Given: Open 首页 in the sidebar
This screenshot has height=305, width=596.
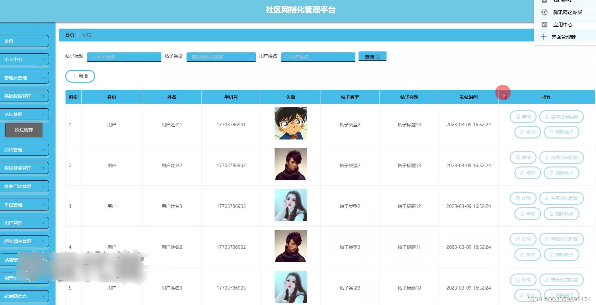Looking at the screenshot, I should coord(24,41).
